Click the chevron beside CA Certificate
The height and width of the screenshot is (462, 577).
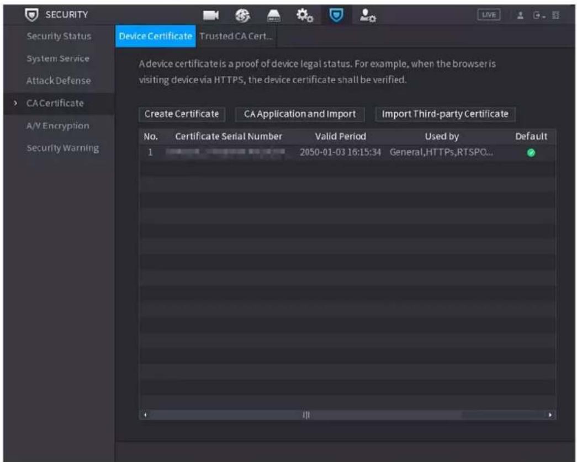15,103
